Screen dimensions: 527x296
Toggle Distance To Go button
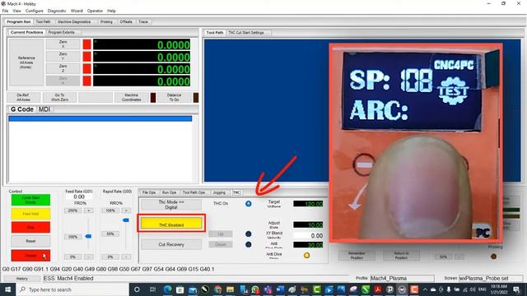click(x=174, y=97)
